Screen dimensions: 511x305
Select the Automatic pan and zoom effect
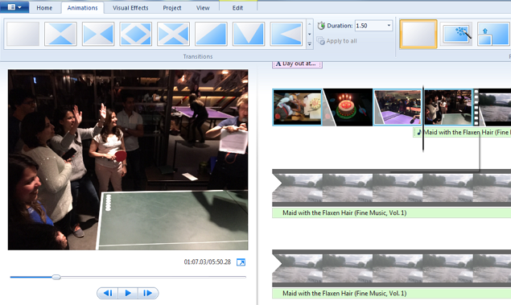(x=456, y=34)
